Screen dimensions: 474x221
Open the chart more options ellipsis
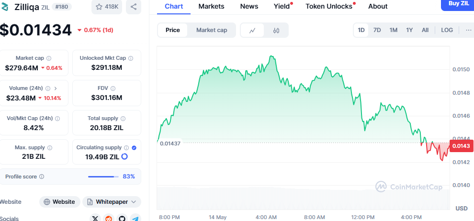469,30
